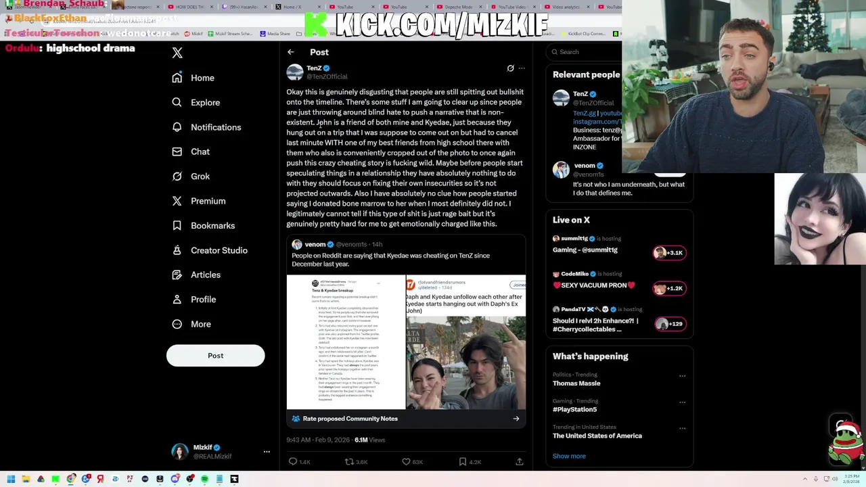Open Bookmarks via the bookmark icon
Viewport: 866px width, 487px height.
click(177, 225)
